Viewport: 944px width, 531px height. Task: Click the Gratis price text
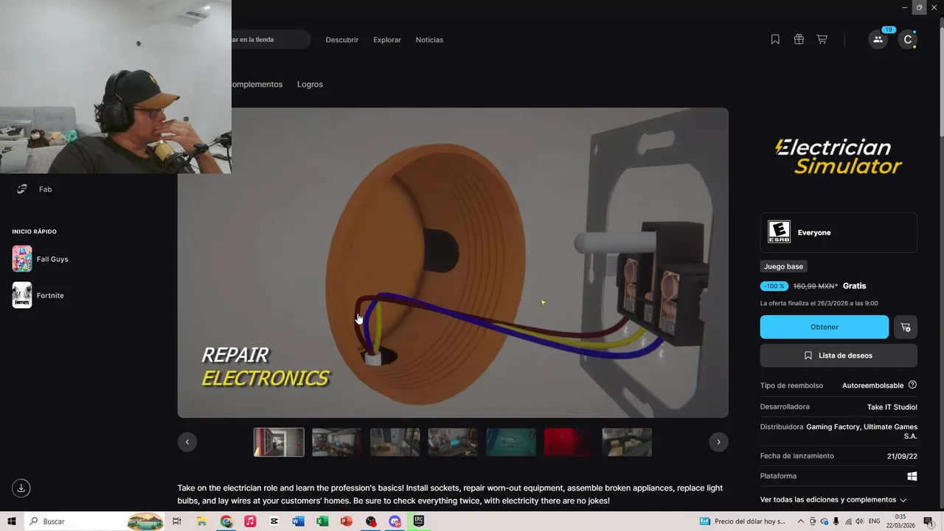854,286
